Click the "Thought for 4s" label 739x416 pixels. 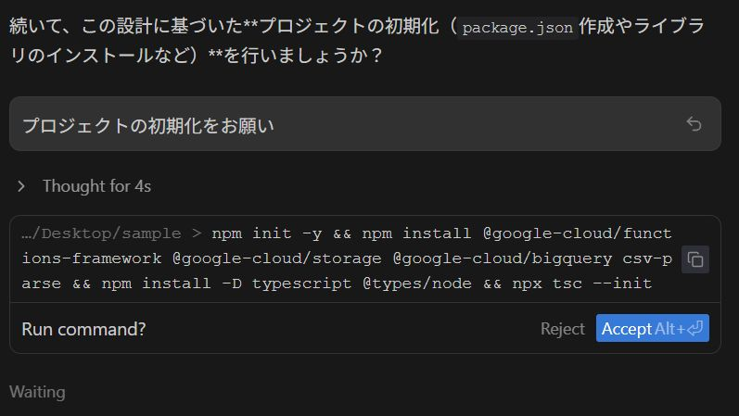tap(96, 186)
